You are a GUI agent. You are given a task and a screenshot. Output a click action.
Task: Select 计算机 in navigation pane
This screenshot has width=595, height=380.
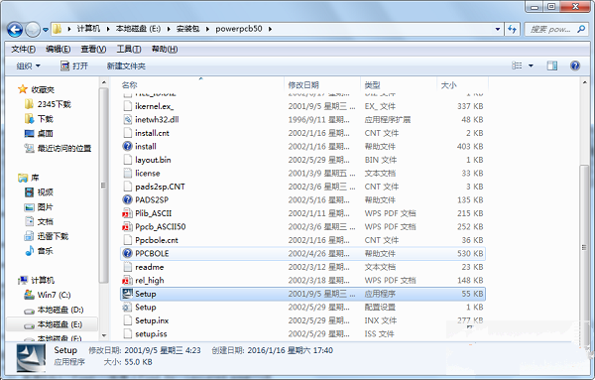(x=43, y=280)
